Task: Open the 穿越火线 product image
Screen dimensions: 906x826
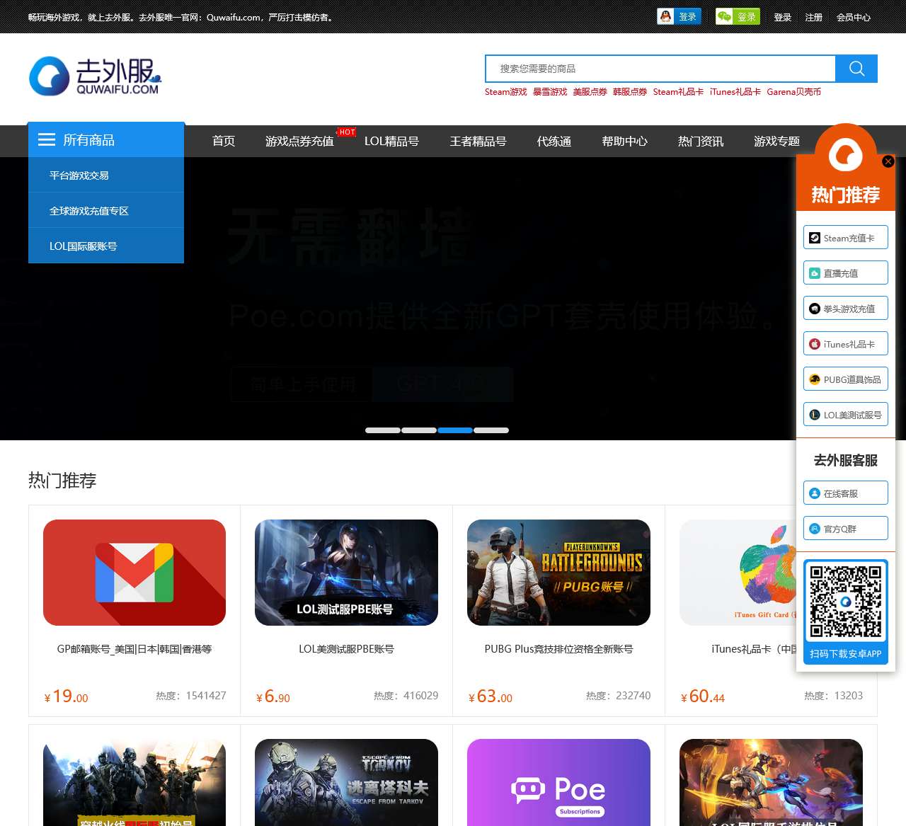Action: click(x=134, y=782)
